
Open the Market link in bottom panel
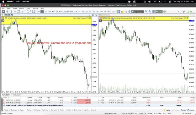167,110
